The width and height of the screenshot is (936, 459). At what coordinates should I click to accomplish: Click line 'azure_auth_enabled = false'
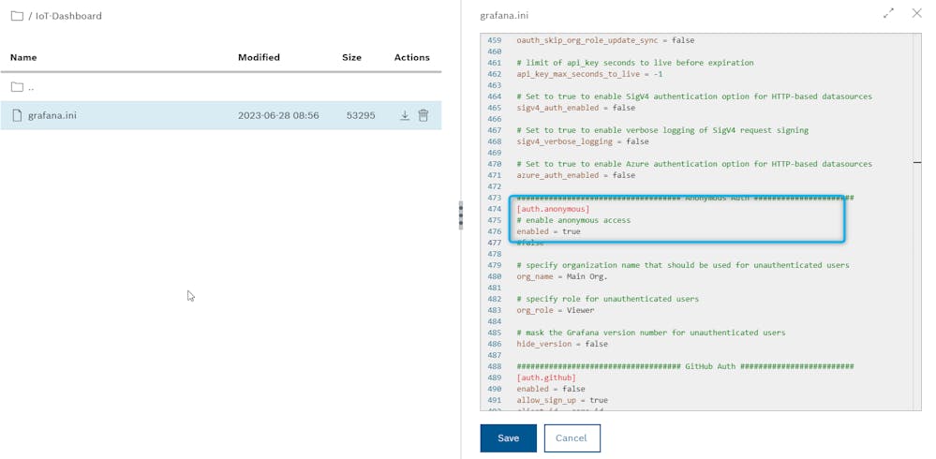click(575, 175)
